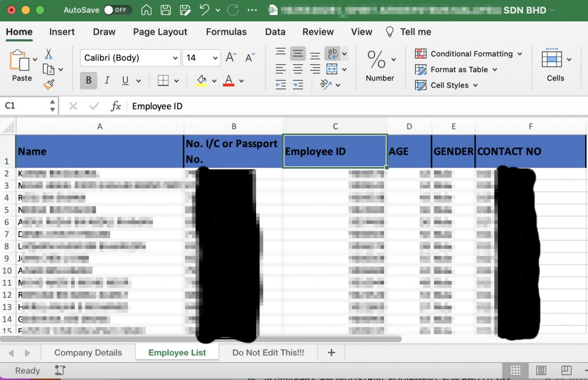The width and height of the screenshot is (588, 380).
Task: Click the Cut scissors icon
Action: [x=48, y=54]
